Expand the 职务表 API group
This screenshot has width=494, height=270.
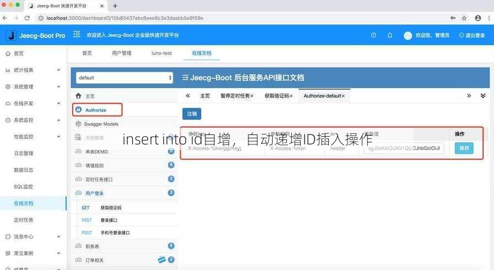pyautogui.click(x=124, y=246)
